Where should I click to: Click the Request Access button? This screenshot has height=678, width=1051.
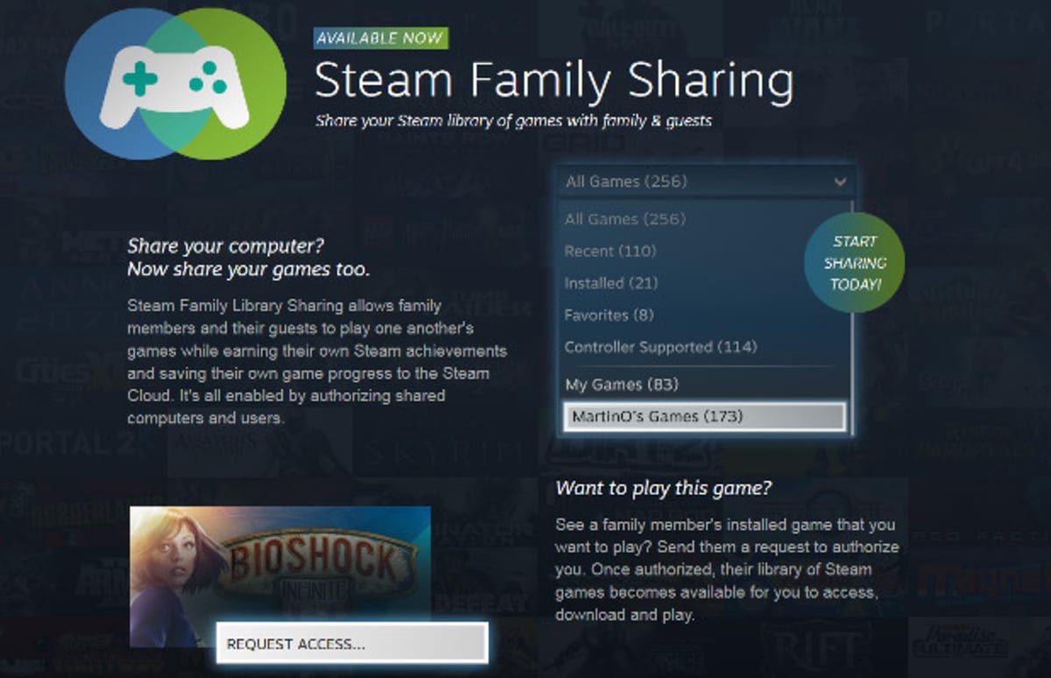tap(352, 644)
